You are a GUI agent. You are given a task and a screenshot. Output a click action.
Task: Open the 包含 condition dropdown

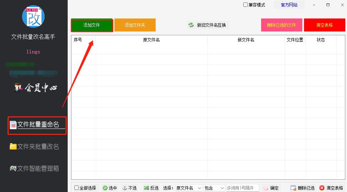[214, 188]
